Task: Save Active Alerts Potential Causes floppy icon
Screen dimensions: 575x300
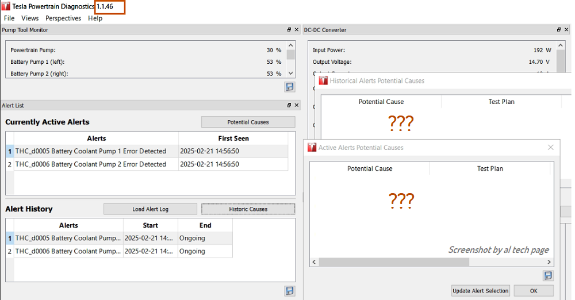Action: click(548, 275)
